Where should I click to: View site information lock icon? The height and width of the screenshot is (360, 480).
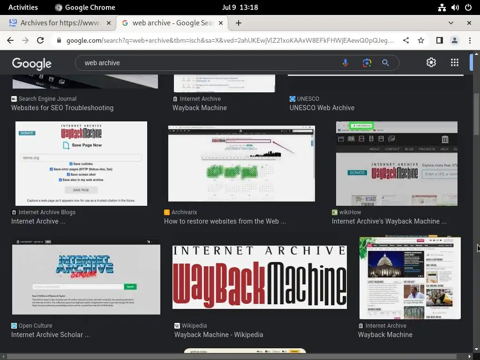59,40
